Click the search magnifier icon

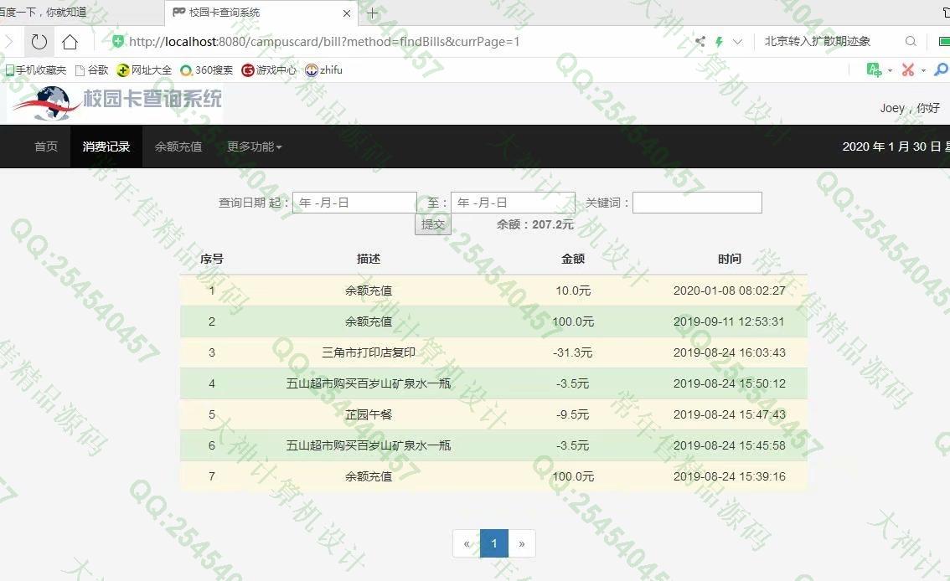(911, 41)
